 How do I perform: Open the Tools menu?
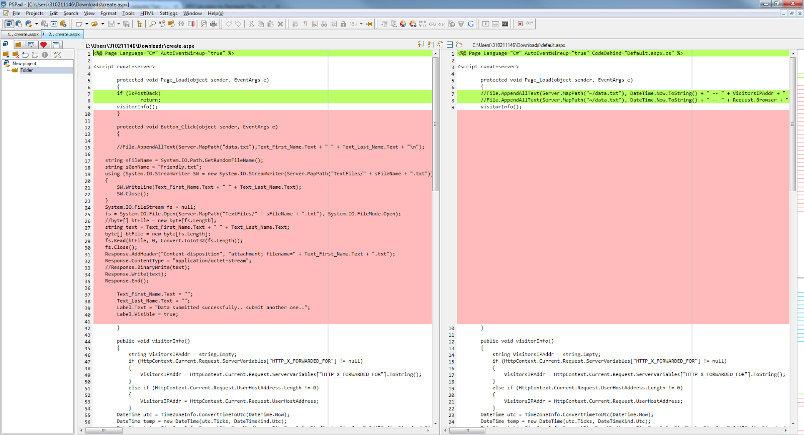[128, 14]
